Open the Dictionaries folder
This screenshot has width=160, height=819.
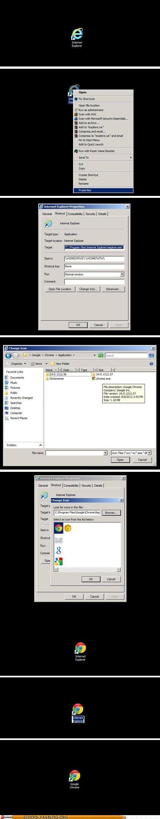coord(54,379)
